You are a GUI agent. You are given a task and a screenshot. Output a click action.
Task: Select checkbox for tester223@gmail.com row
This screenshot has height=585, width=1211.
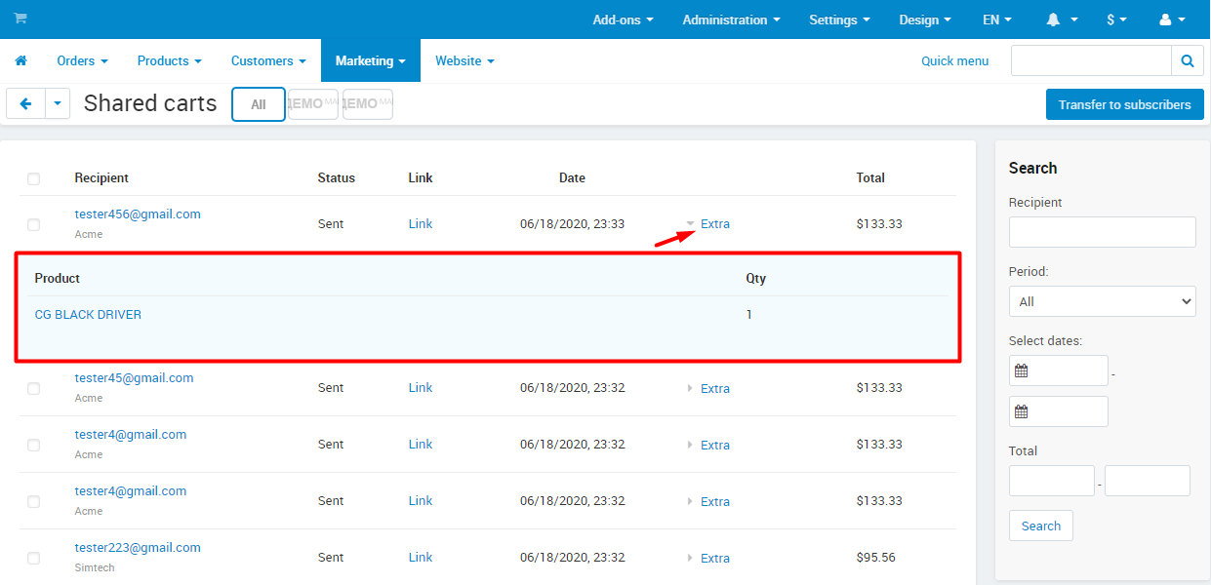(x=34, y=558)
